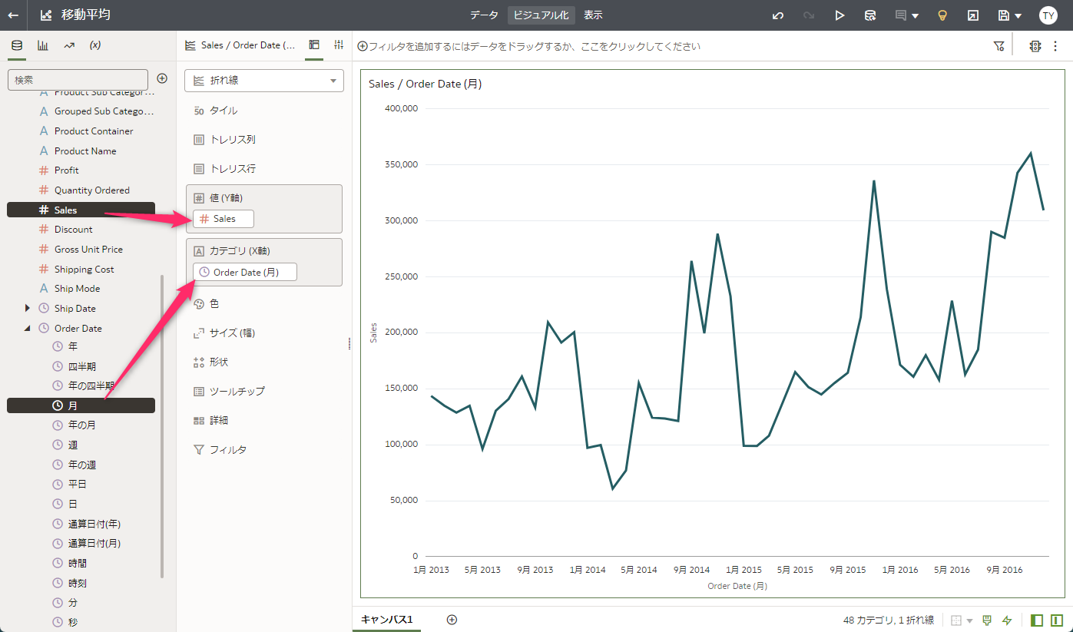The width and height of the screenshot is (1073, 632).
Task: Undo the last action
Action: pyautogui.click(x=778, y=15)
